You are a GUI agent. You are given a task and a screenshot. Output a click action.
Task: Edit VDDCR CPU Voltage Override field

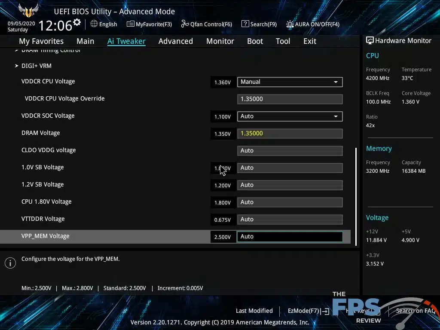tap(290, 99)
